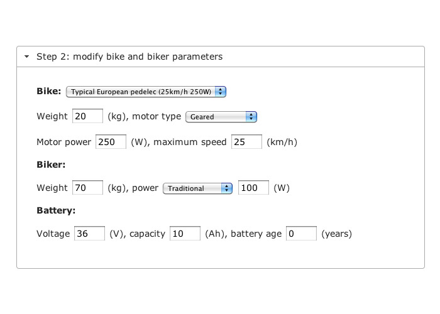Viewport: 440px width, 314px height.
Task: Open the Typical European pedelec bike dropdown
Action: click(146, 92)
